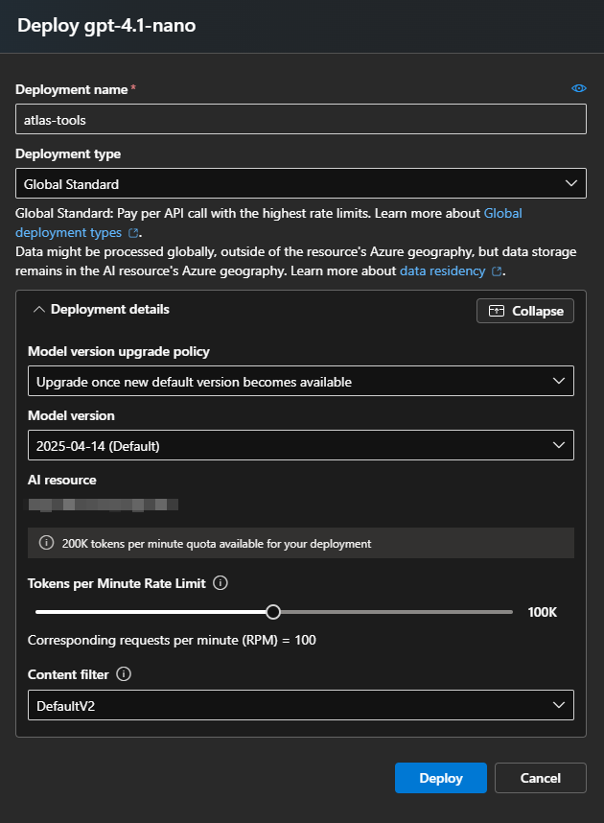
Task: Click info icon next to Tokens per Minute Rate Limit
Action: point(221,582)
